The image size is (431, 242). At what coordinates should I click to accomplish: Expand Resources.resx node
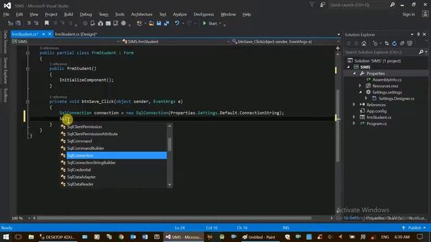(360, 85)
